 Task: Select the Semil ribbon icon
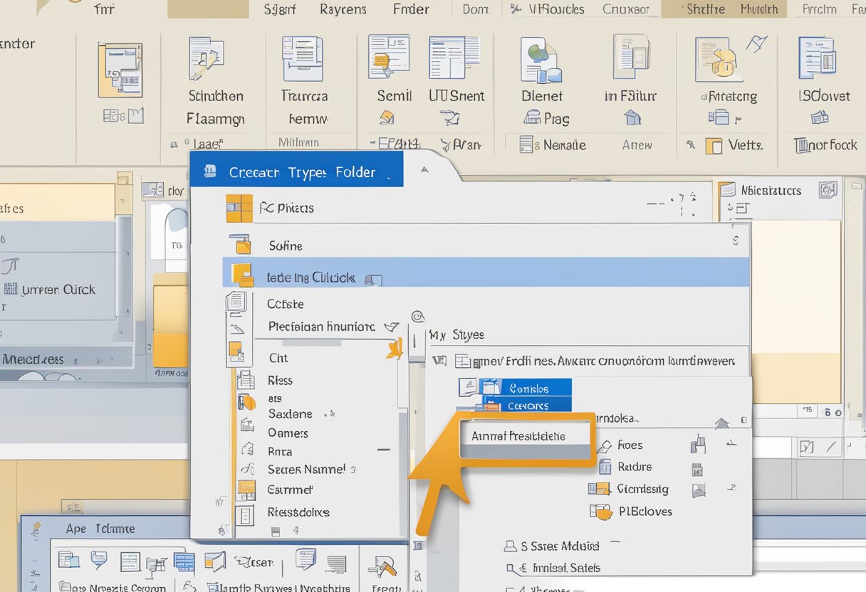click(x=388, y=57)
